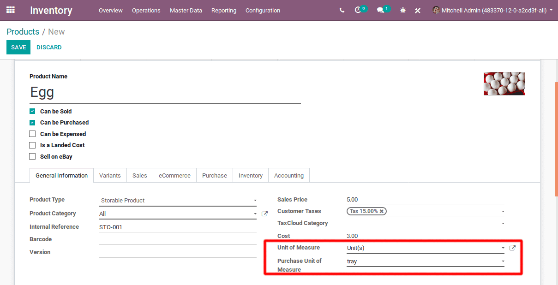Open Unit of Measure dropdown
Screen dimensions: 558x285
click(503, 248)
